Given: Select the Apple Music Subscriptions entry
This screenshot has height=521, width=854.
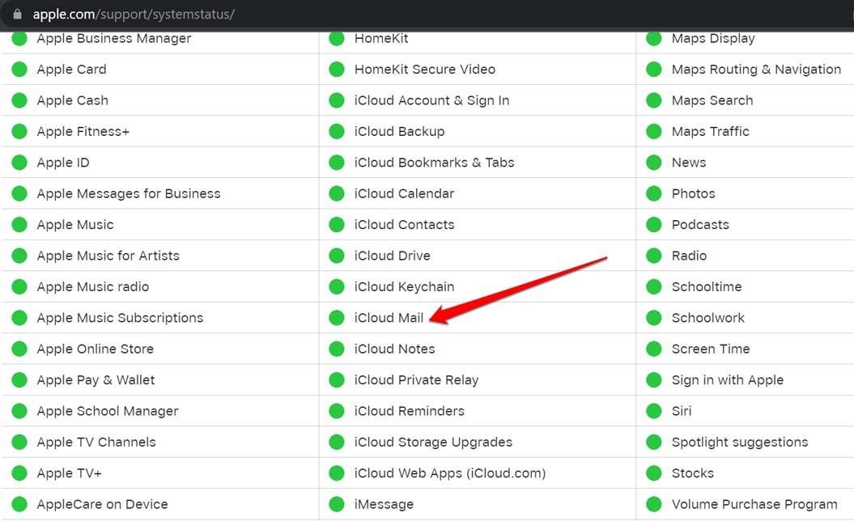Looking at the screenshot, I should [x=120, y=317].
